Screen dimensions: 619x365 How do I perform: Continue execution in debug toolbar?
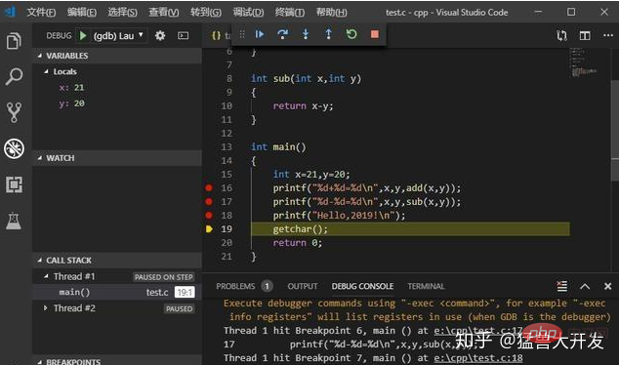(260, 34)
